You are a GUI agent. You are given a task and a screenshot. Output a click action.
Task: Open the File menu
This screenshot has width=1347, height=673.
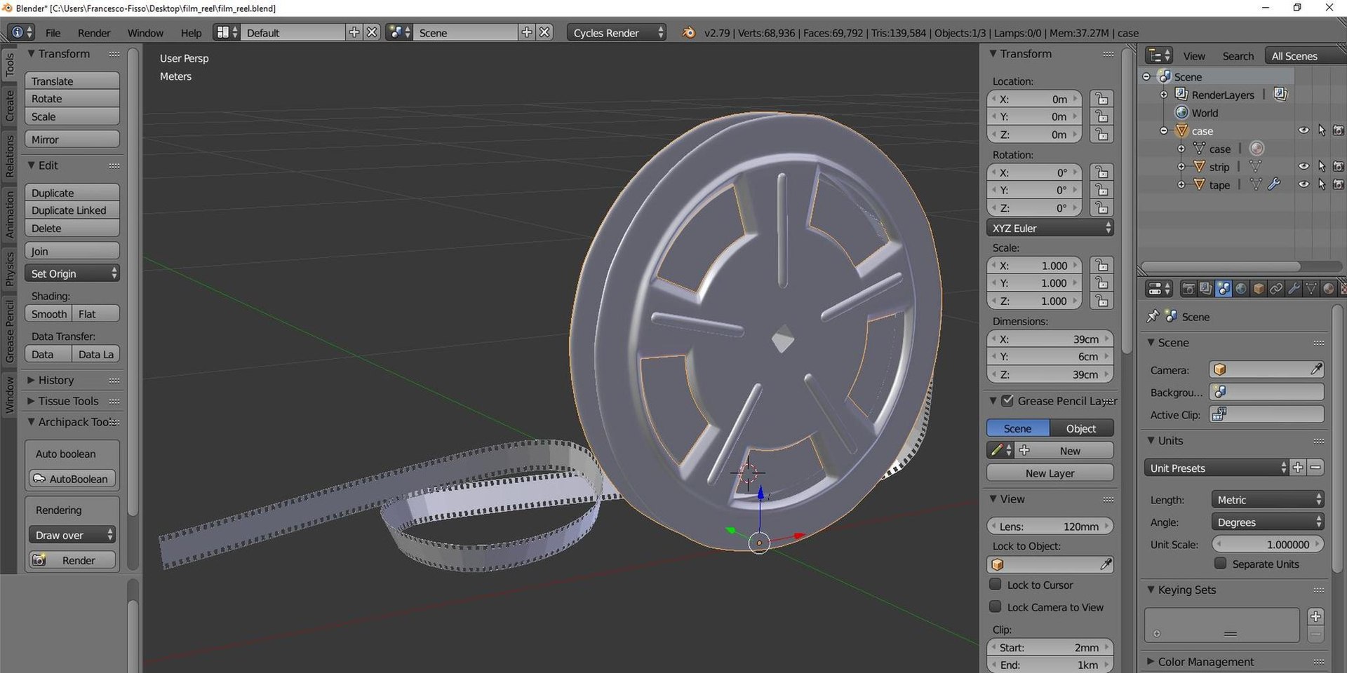click(x=53, y=32)
